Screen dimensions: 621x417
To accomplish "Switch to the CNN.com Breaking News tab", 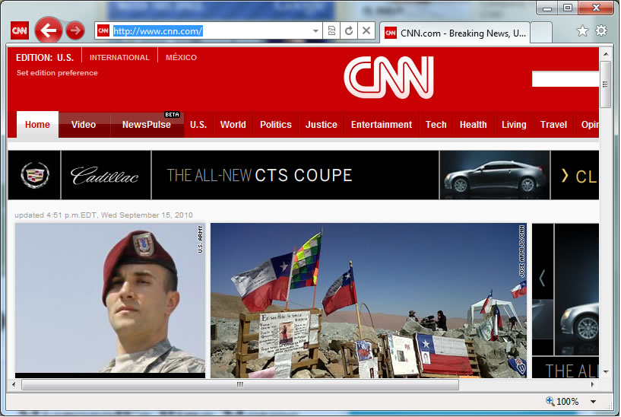I will coord(455,33).
